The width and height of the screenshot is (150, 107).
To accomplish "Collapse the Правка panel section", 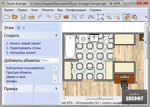I will pyautogui.click(x=56, y=89).
